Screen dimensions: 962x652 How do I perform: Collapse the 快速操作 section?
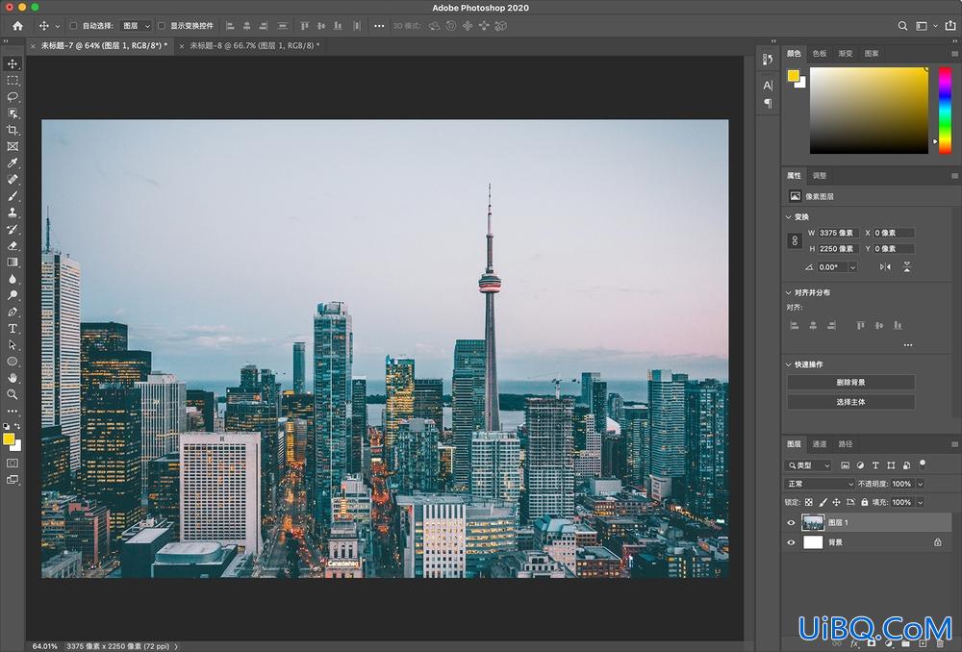pos(789,364)
